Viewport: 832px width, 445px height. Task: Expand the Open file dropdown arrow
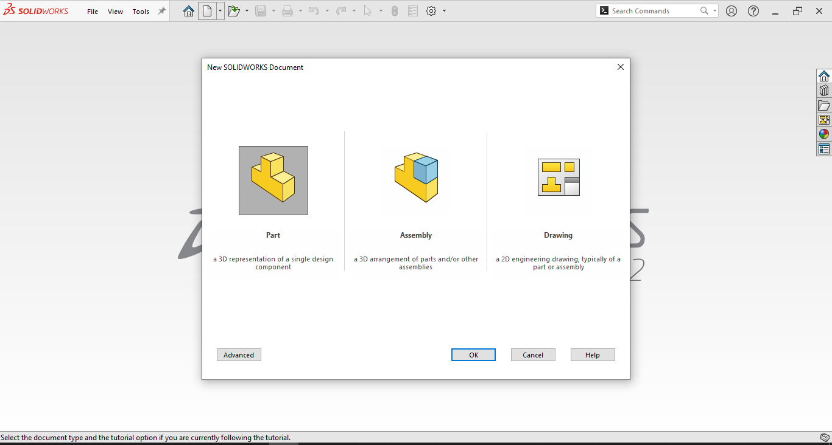(246, 10)
